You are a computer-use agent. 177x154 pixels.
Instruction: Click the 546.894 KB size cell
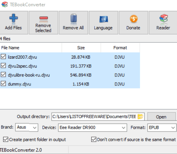click(x=81, y=75)
